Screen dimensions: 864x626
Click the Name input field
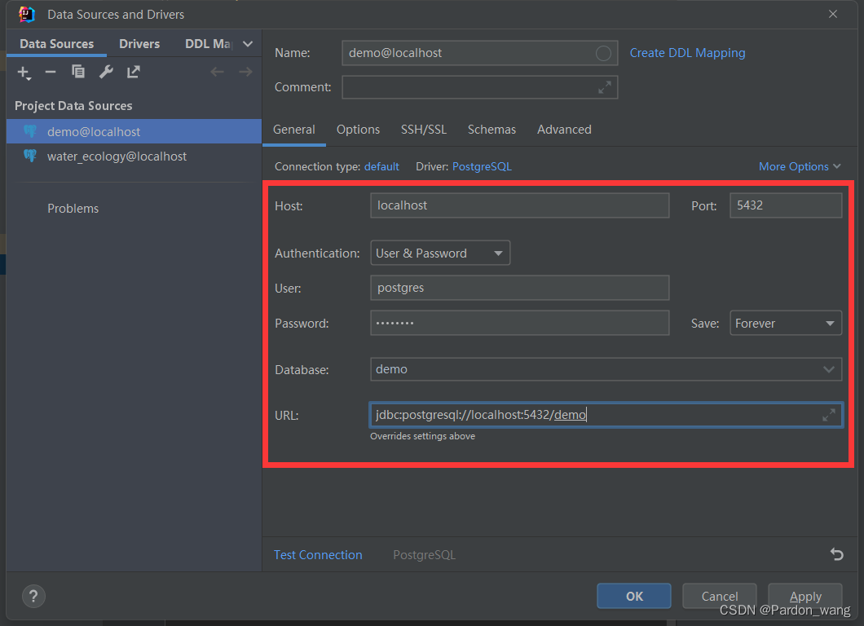479,53
